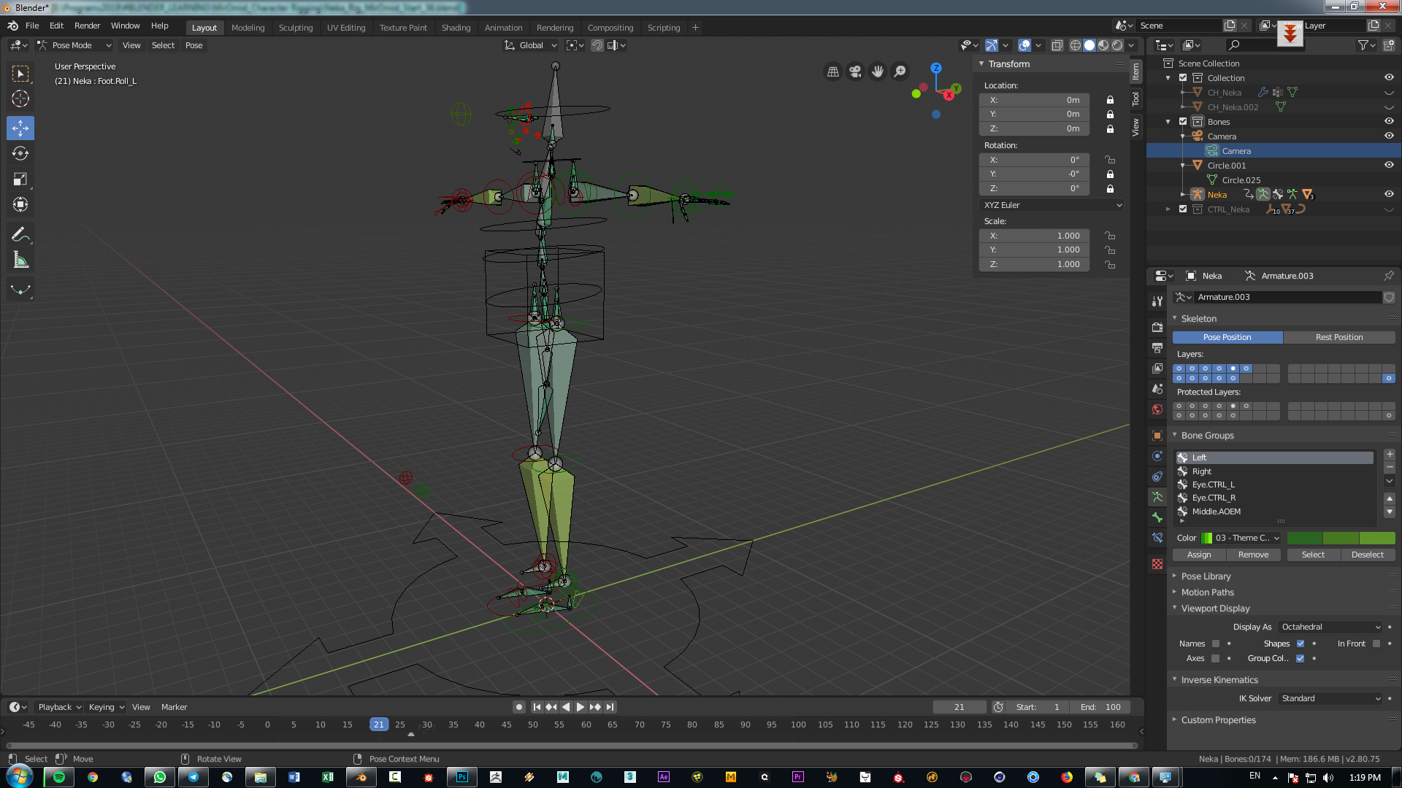Disable the Shapes checkbox under Viewport Display
1402x788 pixels.
click(1300, 644)
